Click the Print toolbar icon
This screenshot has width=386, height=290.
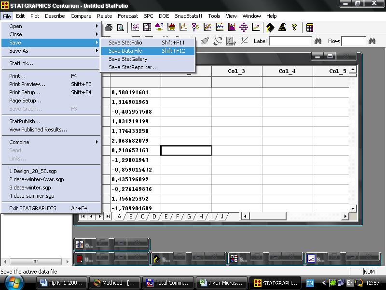click(x=109, y=28)
